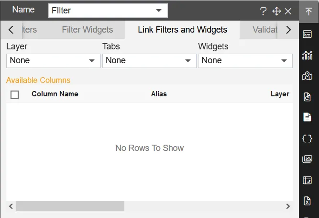Open the form widget icon in sidebar
This screenshot has height=218, width=319.
[x=308, y=34]
